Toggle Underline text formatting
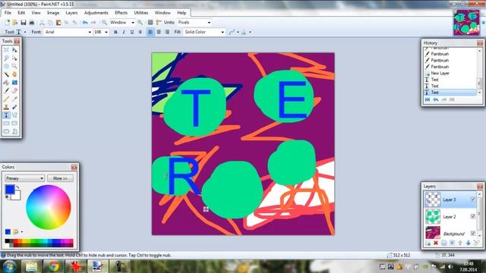486x273 pixels. coord(132,32)
